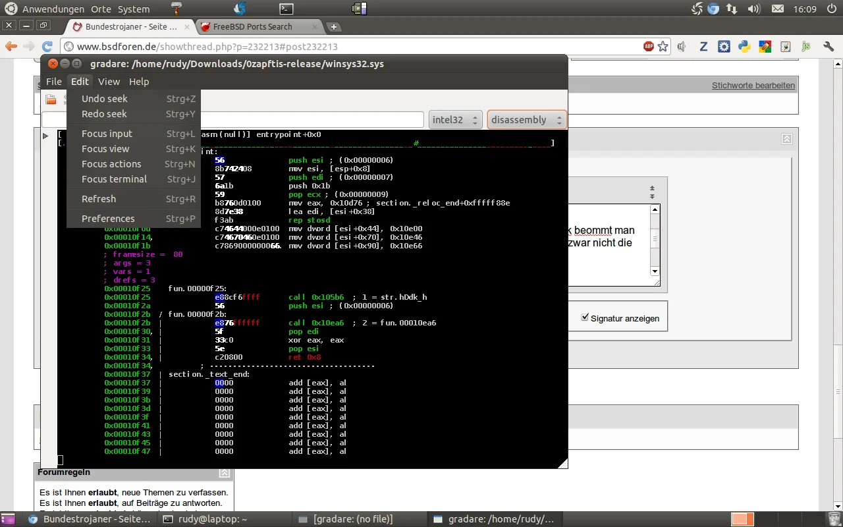
Task: Click the gradare command input field
Action: coord(232,120)
